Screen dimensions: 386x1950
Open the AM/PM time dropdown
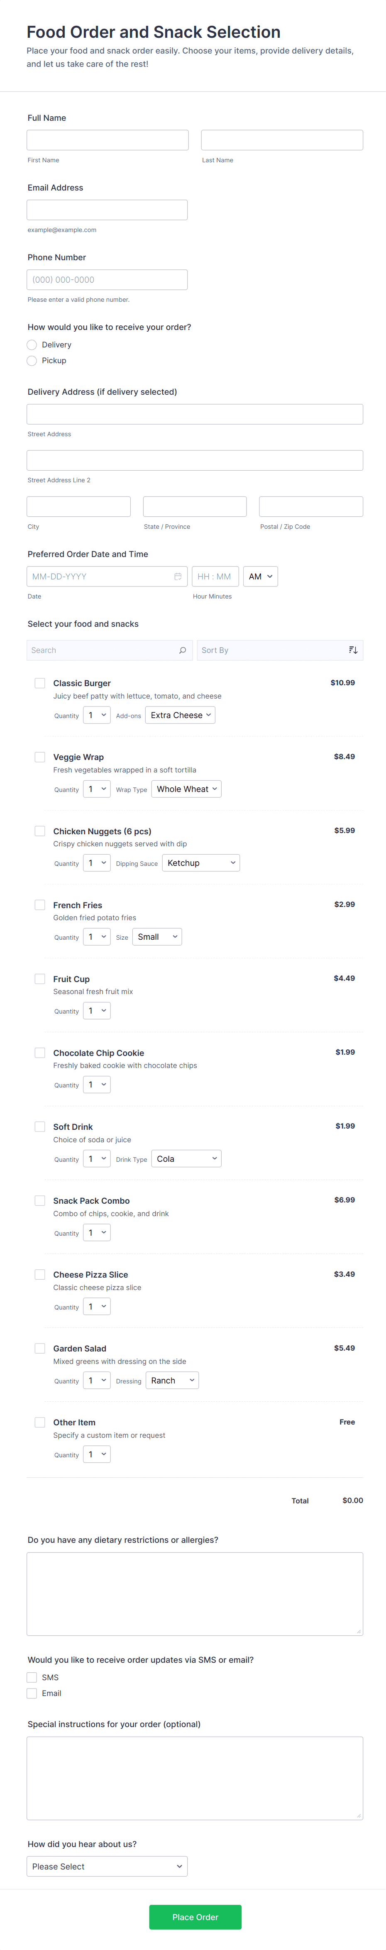[260, 577]
